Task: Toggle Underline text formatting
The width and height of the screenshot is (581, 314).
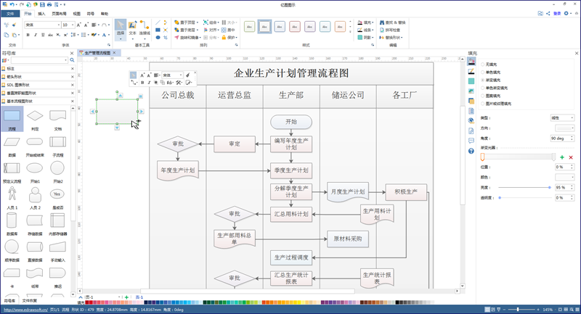Action: (43, 35)
